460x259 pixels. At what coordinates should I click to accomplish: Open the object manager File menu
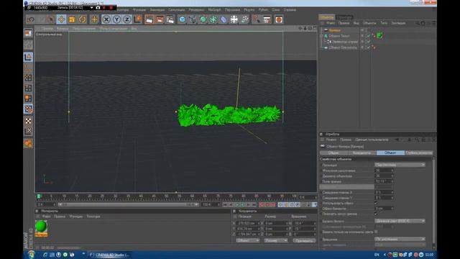(x=331, y=23)
